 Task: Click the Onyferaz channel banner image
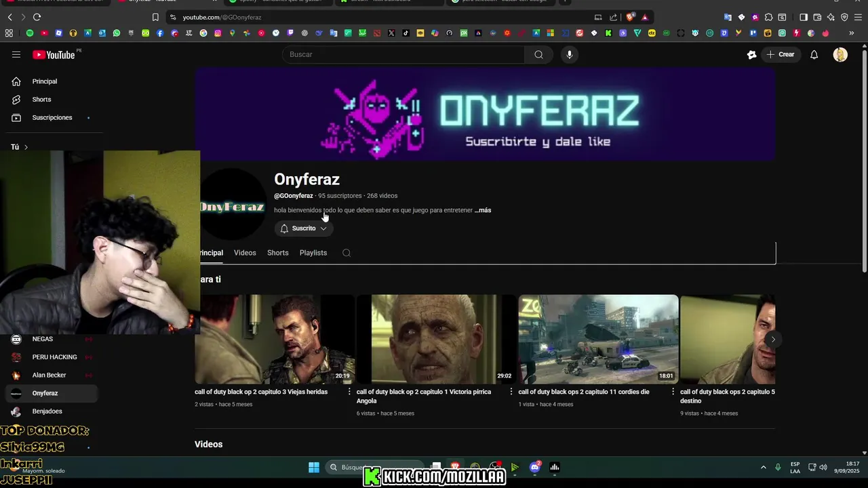tap(485, 114)
